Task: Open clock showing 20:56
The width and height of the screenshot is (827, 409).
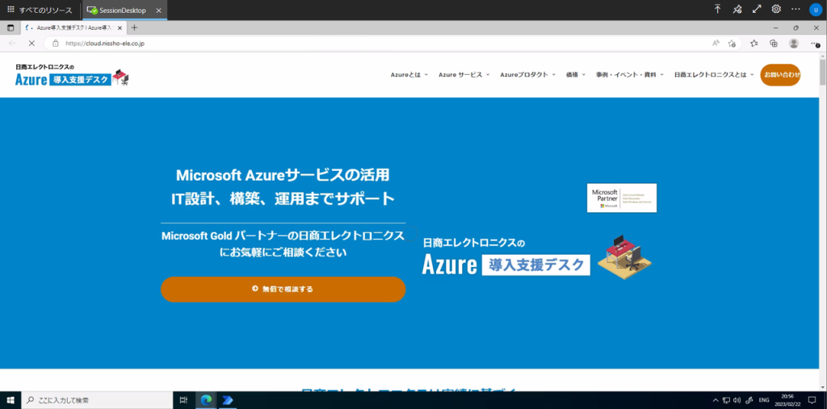Action: 787,400
